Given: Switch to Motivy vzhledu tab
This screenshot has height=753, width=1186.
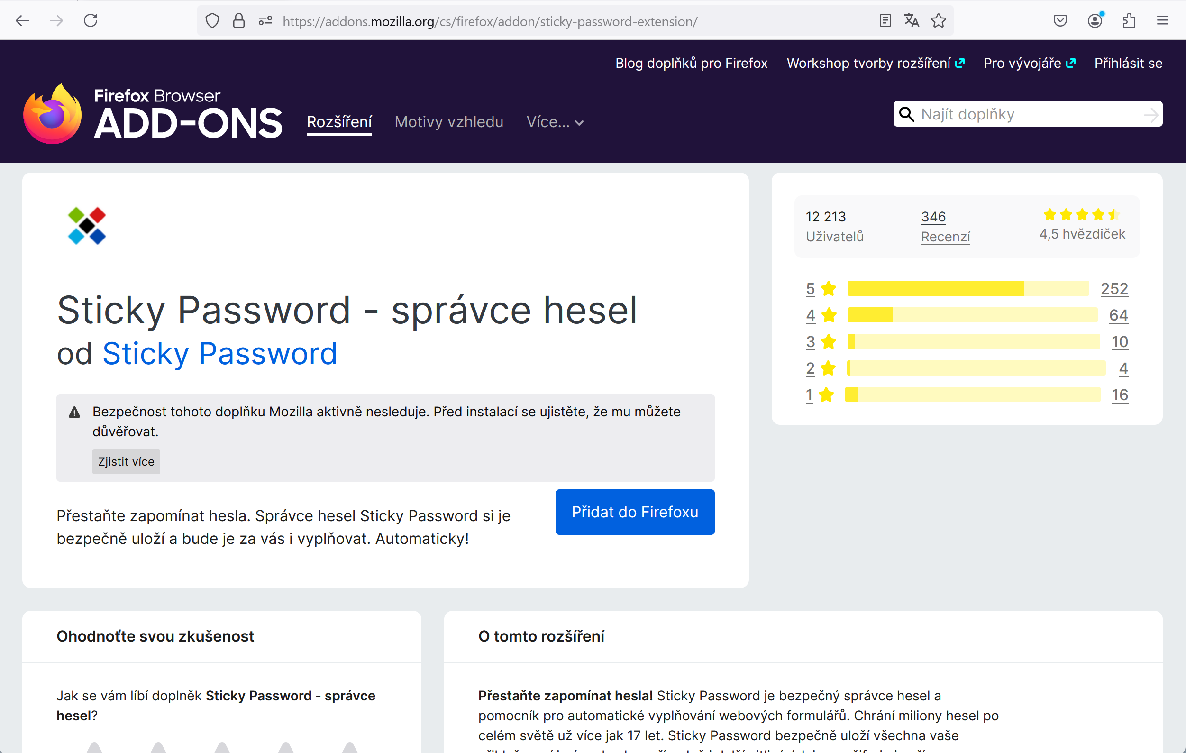Looking at the screenshot, I should click(449, 122).
